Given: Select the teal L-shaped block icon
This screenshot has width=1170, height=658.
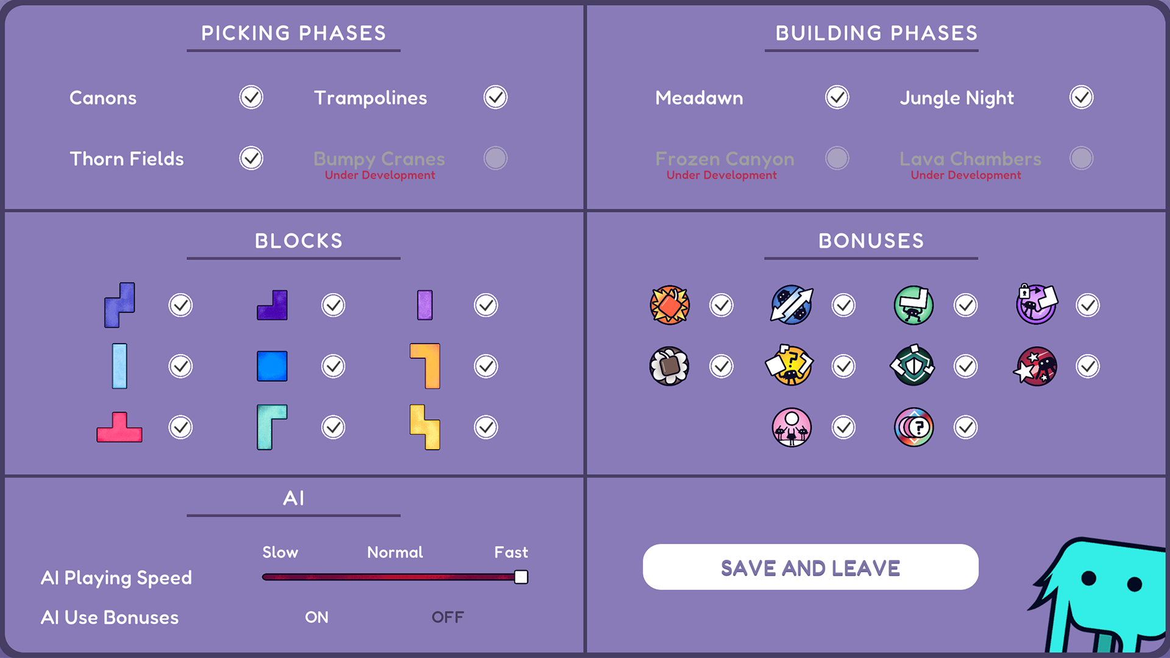Looking at the screenshot, I should tap(272, 427).
